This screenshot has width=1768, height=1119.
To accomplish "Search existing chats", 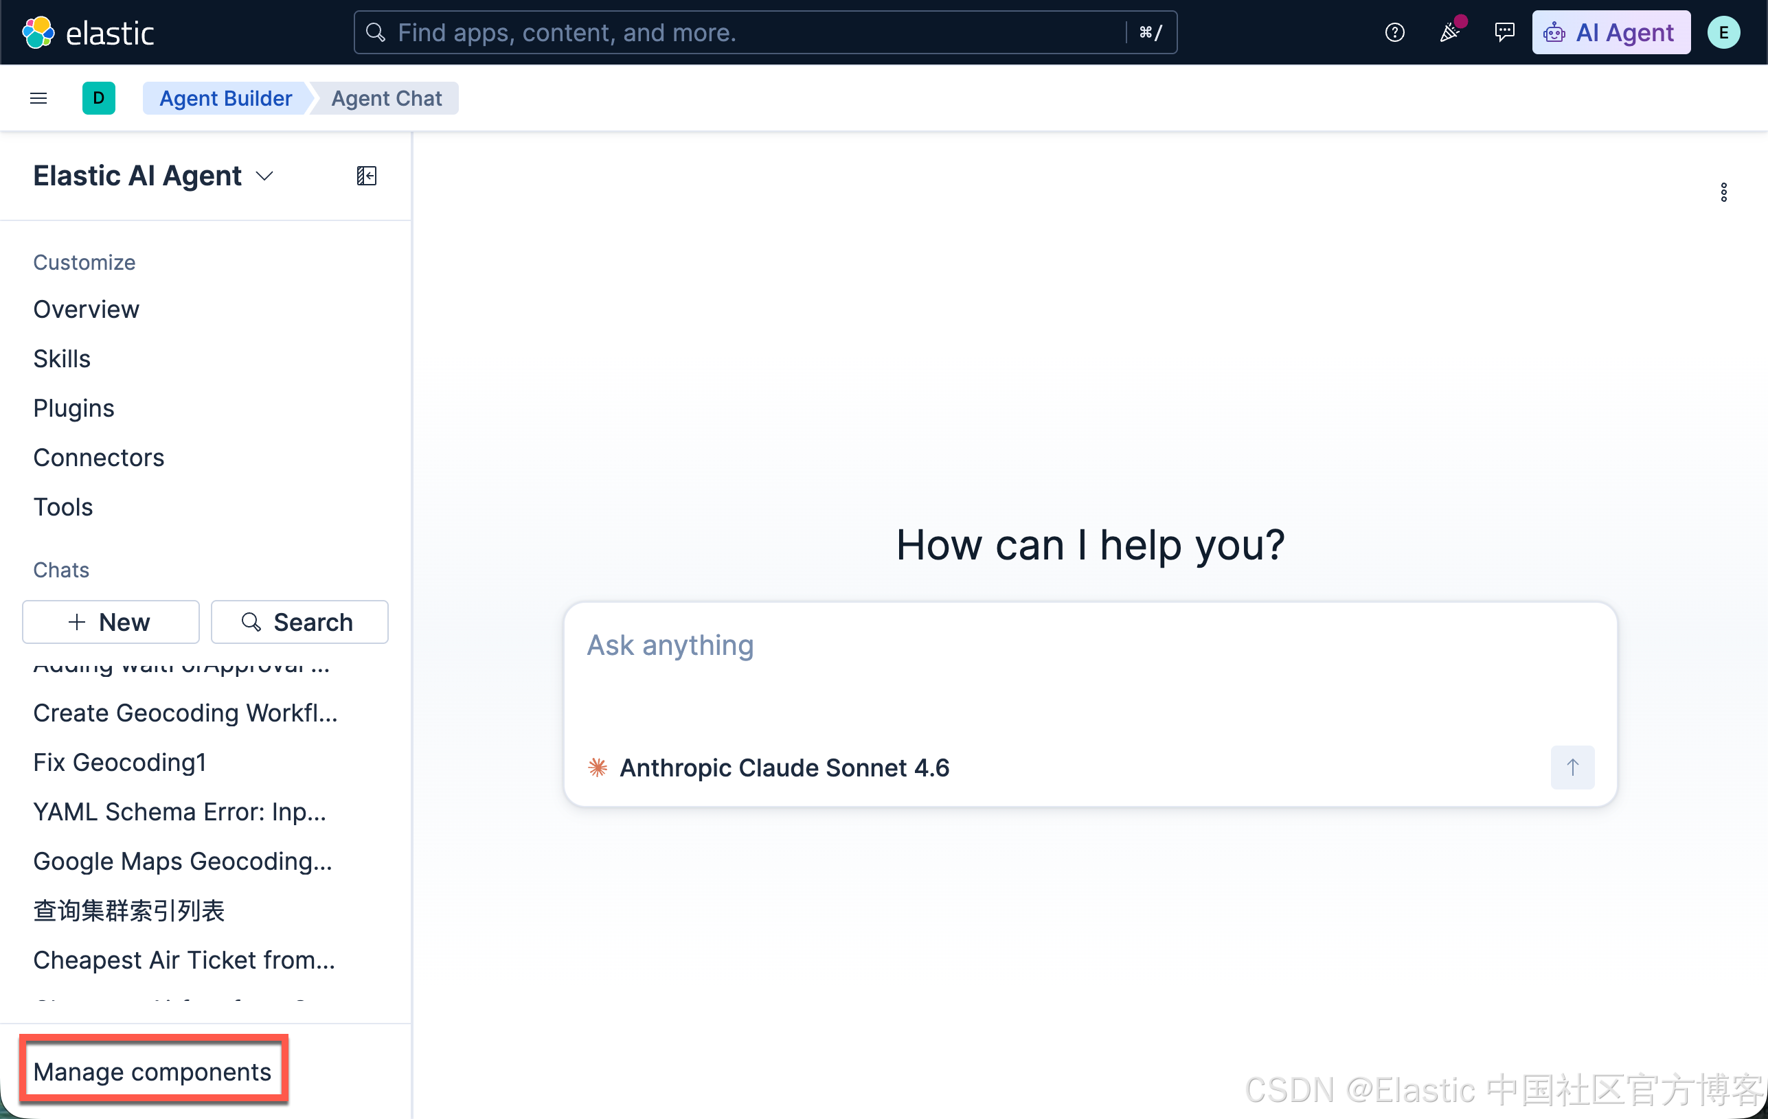I will [x=299, y=622].
